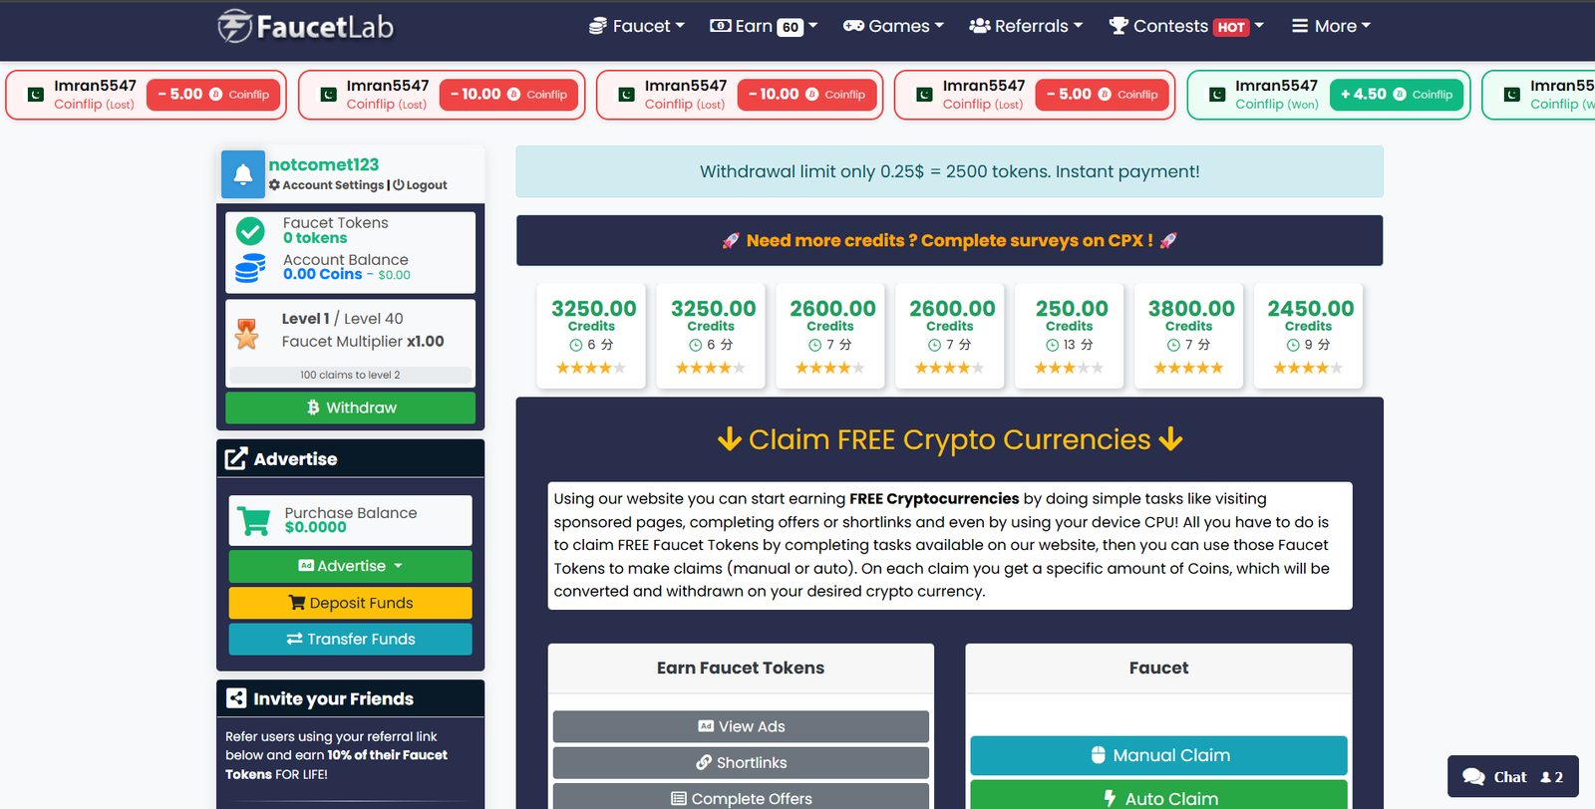Click the Faucet panel header

click(x=1158, y=668)
